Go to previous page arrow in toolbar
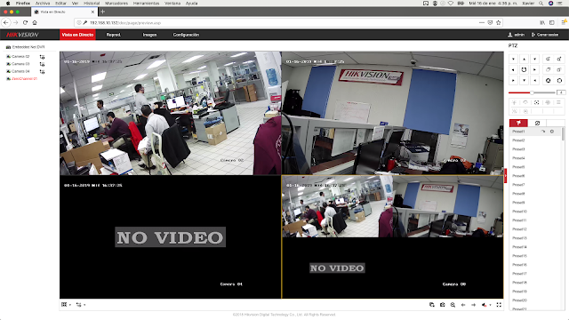The width and height of the screenshot is (569, 320). (463, 305)
